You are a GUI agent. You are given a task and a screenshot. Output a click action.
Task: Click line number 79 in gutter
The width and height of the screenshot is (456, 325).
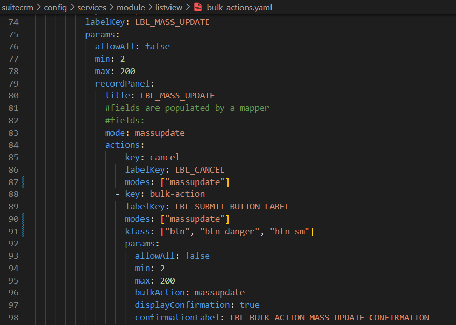coord(13,83)
